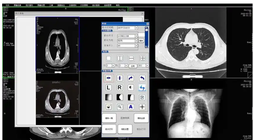
Task: Open the rows count dropdown
Action: coord(113,66)
